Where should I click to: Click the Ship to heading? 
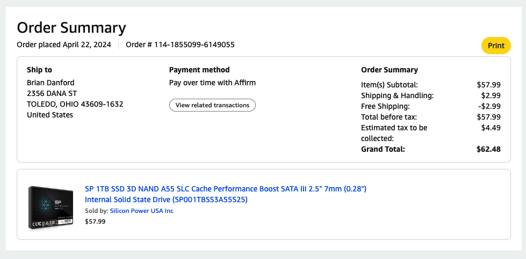click(39, 70)
